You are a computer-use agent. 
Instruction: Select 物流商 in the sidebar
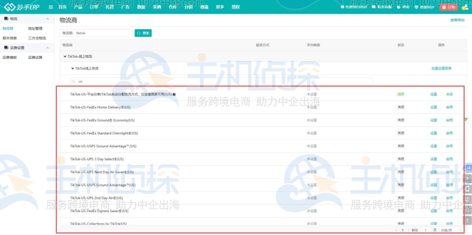pos(8,29)
